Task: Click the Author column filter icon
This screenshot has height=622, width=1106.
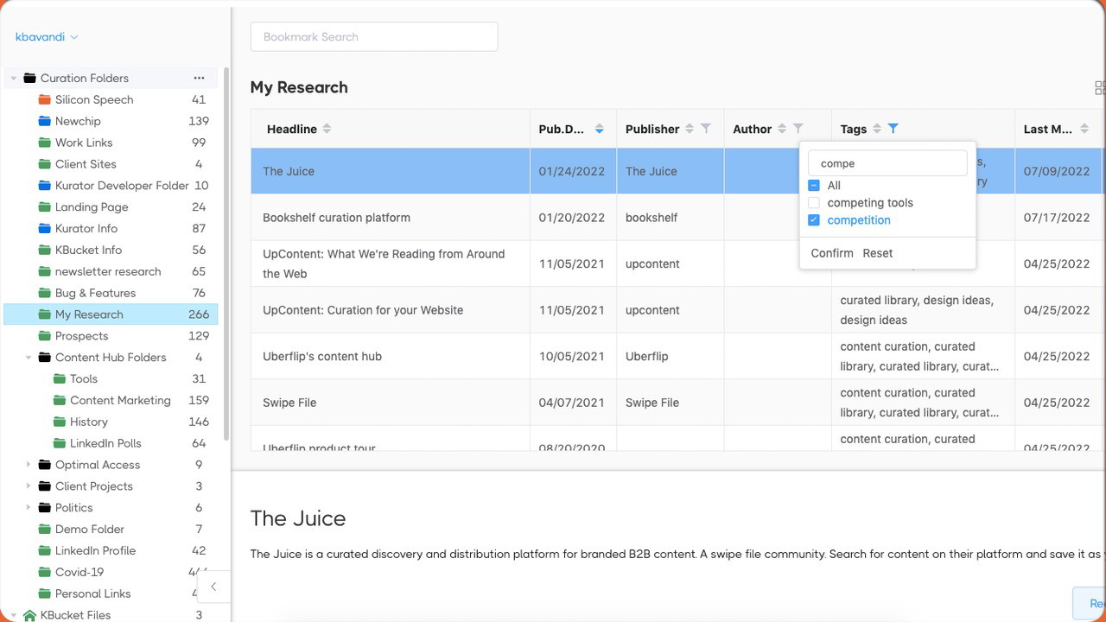Action: [x=798, y=129]
